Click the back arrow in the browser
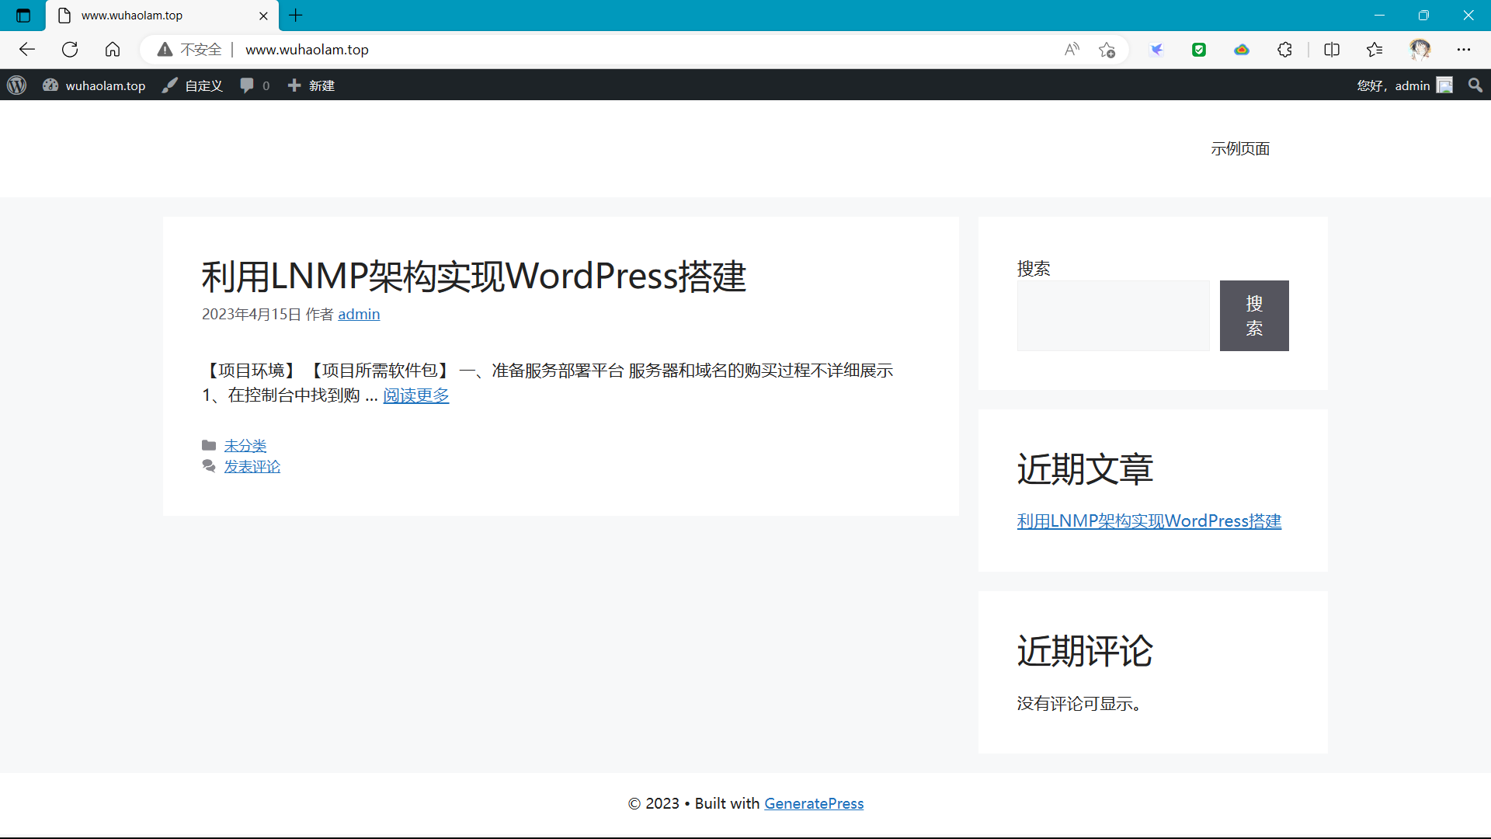This screenshot has height=839, width=1491. coord(27,50)
